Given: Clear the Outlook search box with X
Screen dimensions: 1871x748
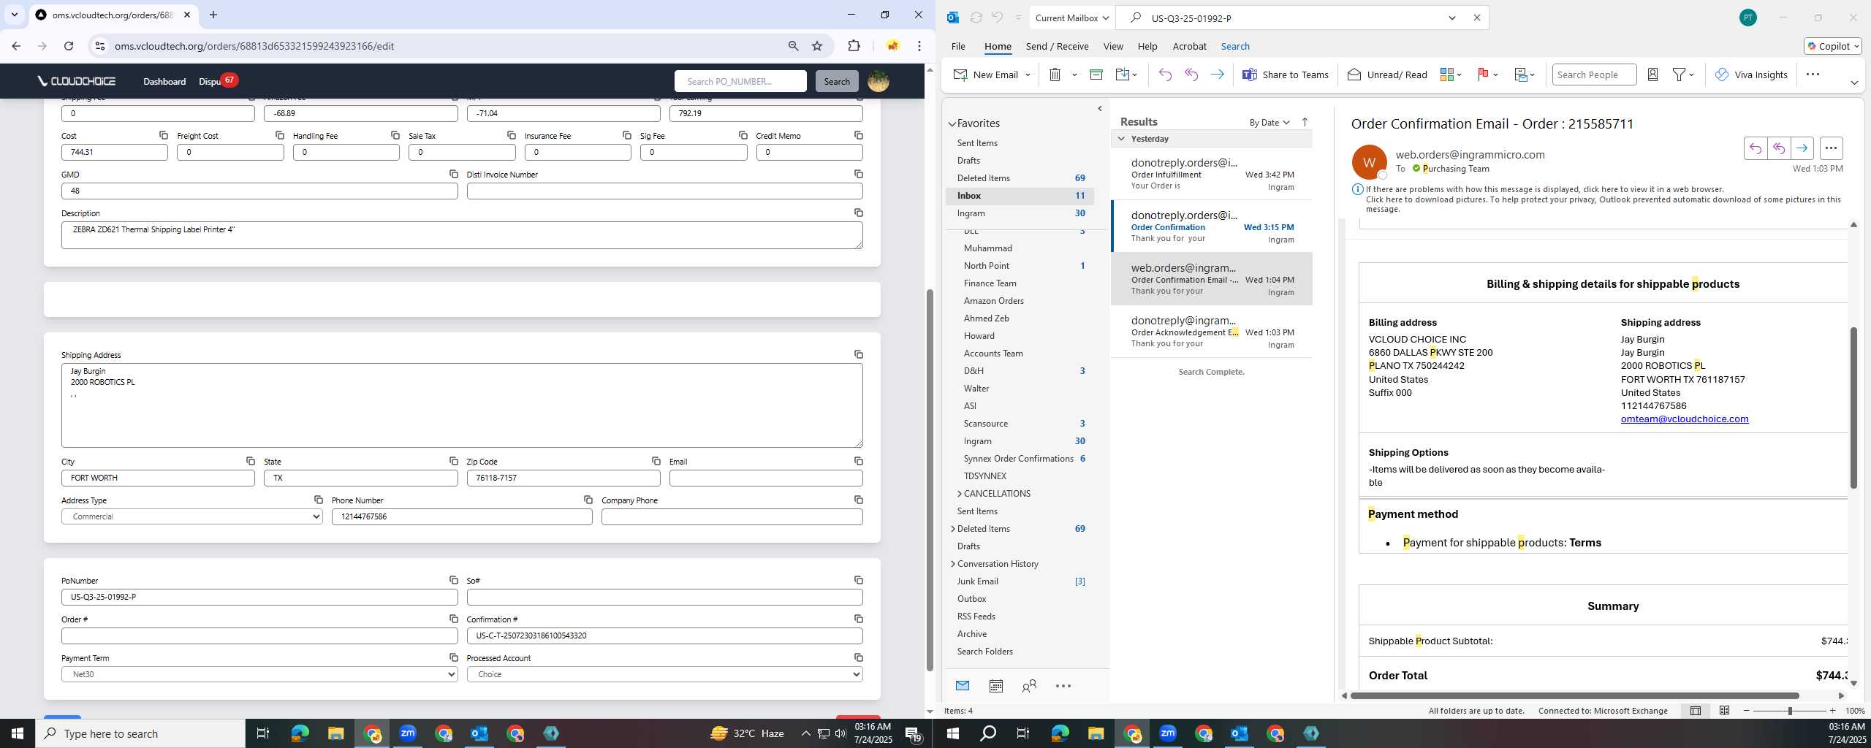Looking at the screenshot, I should (1476, 18).
